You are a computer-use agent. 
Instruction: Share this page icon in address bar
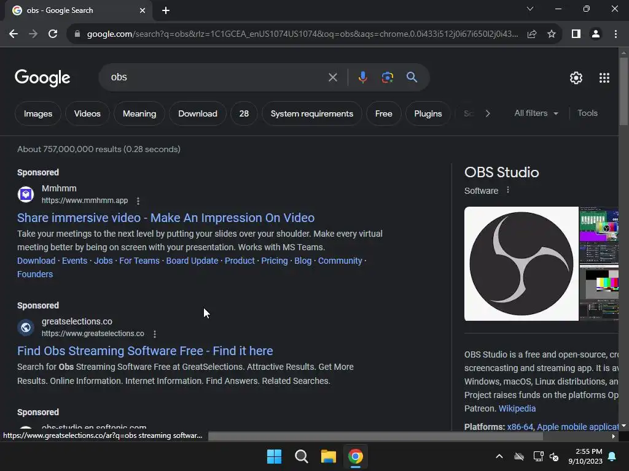tap(532, 34)
